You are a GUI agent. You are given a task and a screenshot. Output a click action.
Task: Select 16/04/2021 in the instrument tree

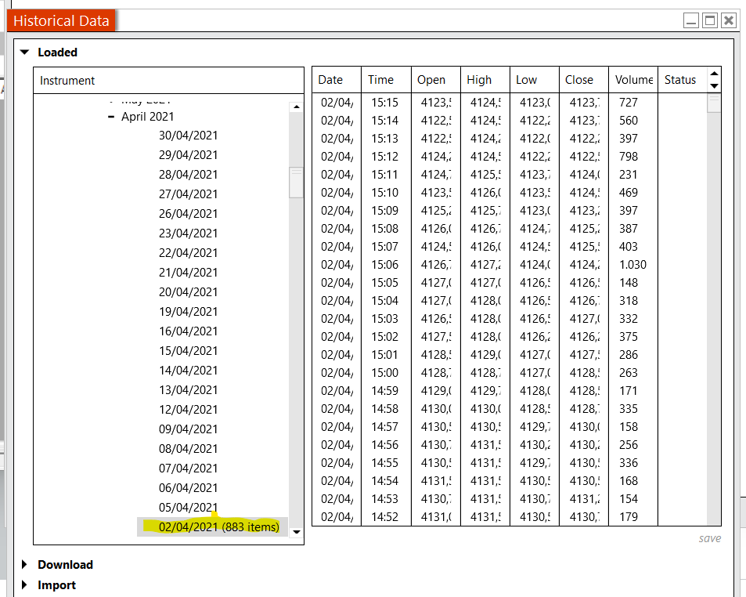188,331
